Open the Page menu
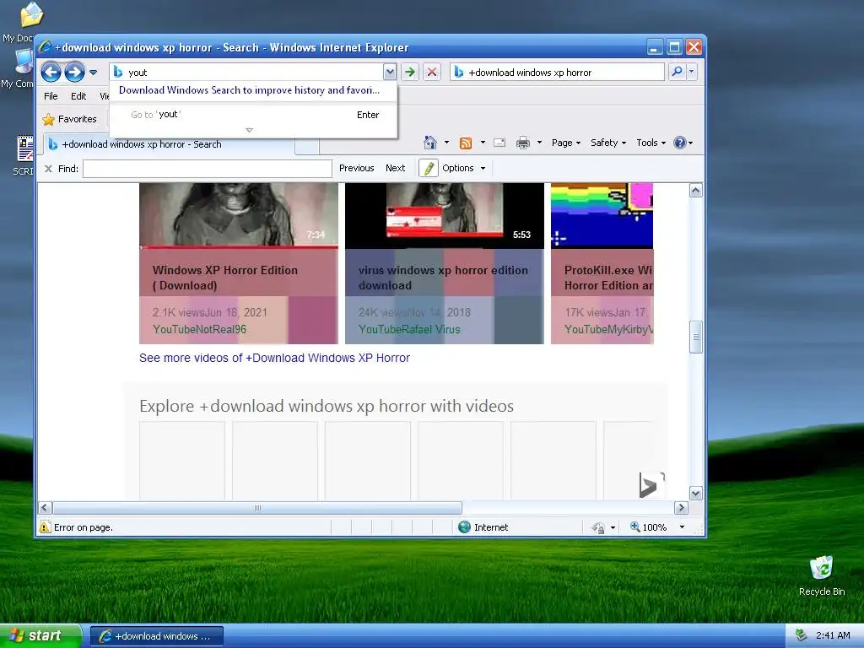864x648 pixels. (566, 143)
